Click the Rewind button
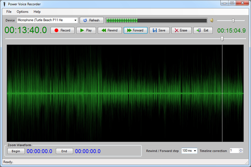251x167 pixels. click(110, 30)
